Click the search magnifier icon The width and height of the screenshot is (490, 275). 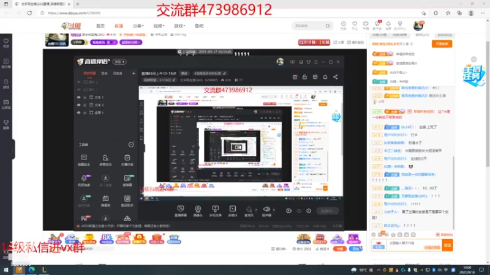click(328, 26)
